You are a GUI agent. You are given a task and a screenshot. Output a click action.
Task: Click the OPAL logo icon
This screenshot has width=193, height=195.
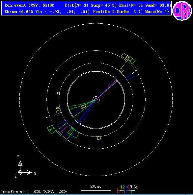(182, 11)
